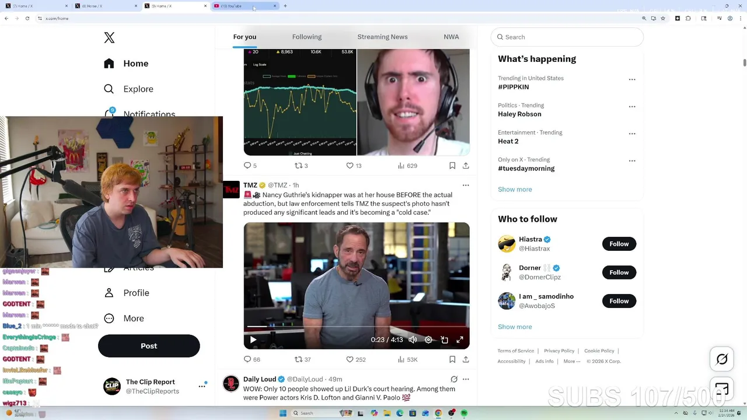Open more options for #PIPPKIN trend
The image size is (747, 420).
632,79
